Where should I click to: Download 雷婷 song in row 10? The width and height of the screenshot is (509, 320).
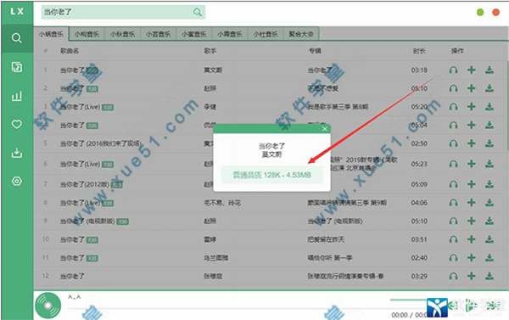point(489,239)
